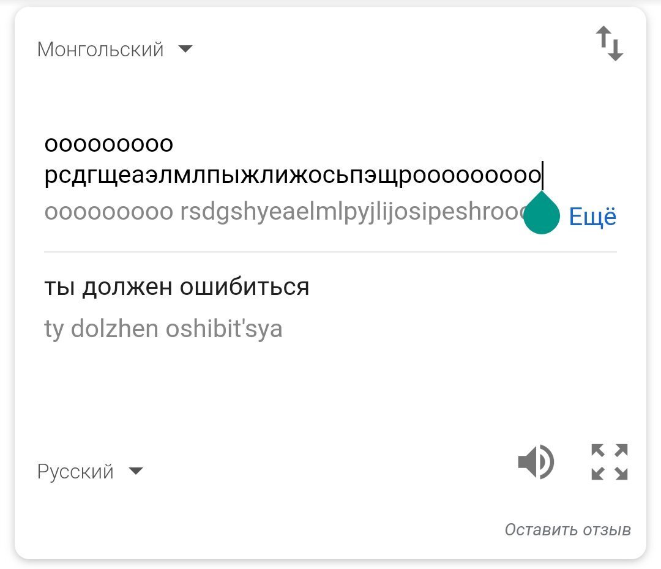The width and height of the screenshot is (661, 569).
Task: Click the leading ооооооооо in source romanization
Action: pos(109,212)
